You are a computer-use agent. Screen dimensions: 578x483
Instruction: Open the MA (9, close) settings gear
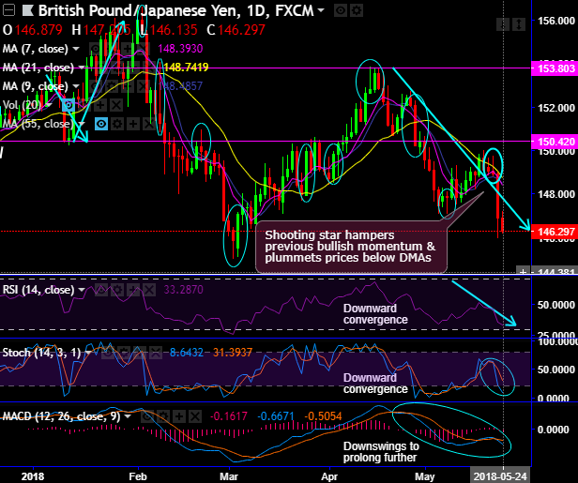pyautogui.click(x=111, y=86)
